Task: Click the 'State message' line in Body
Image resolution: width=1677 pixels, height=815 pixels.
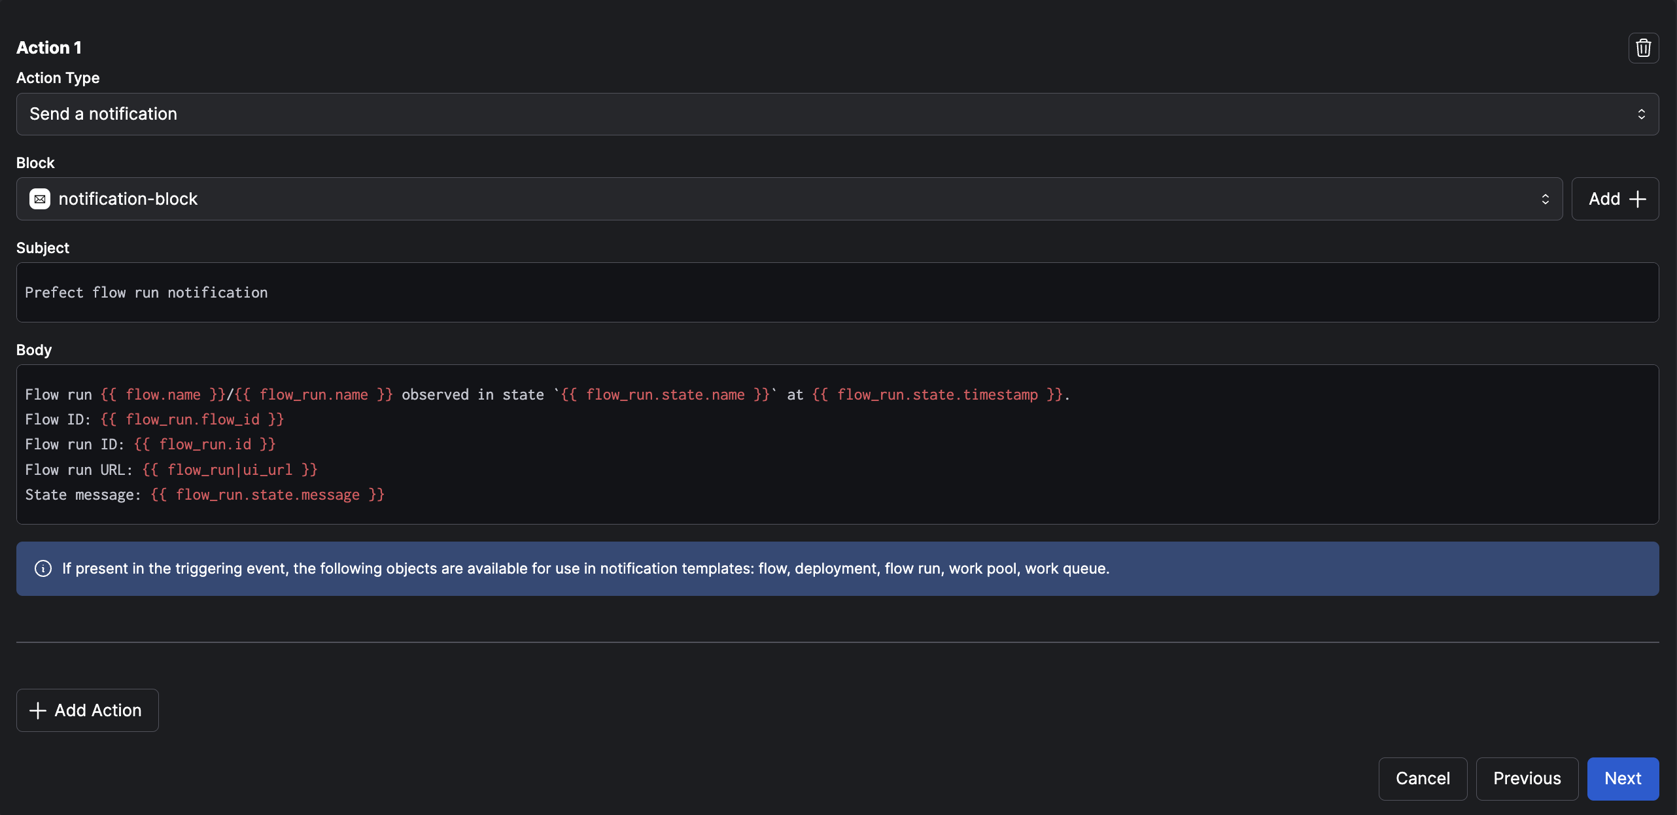Action: pos(205,494)
